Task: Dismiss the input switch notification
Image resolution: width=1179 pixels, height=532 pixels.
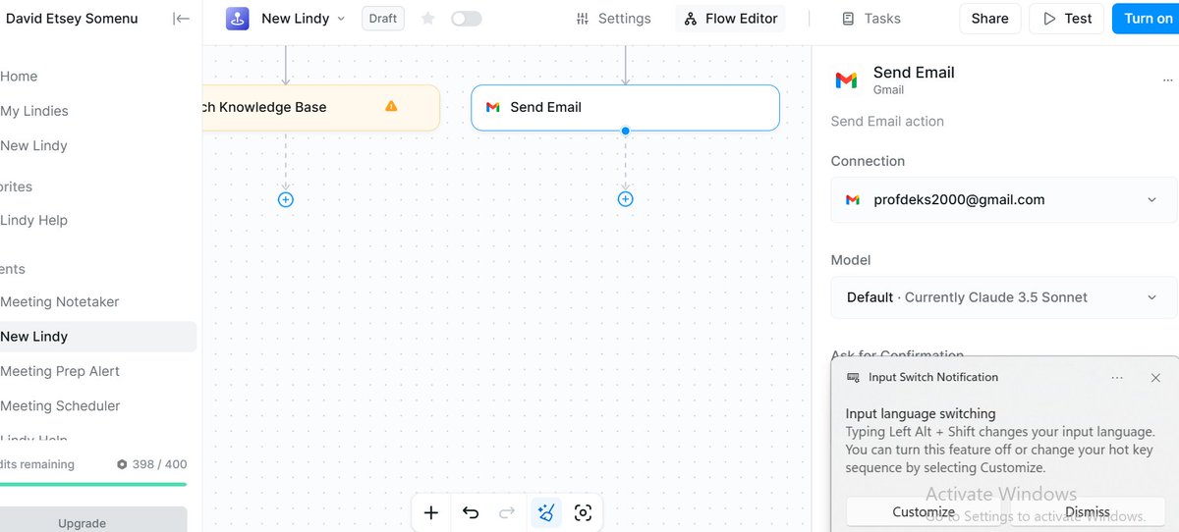Action: click(1088, 511)
